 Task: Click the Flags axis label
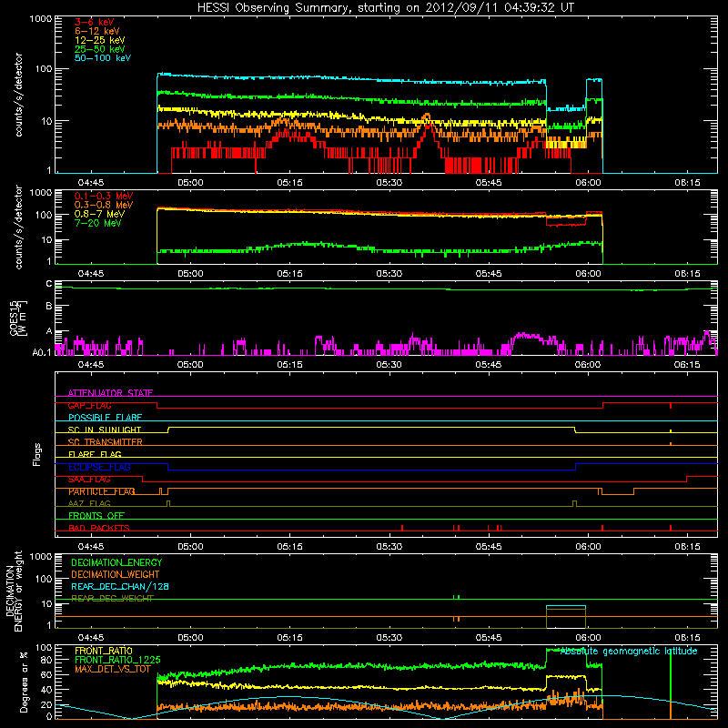(x=37, y=454)
